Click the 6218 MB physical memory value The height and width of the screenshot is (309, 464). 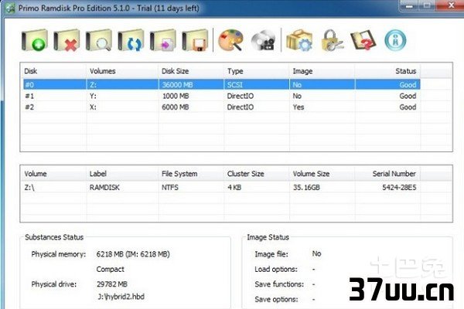tap(133, 254)
